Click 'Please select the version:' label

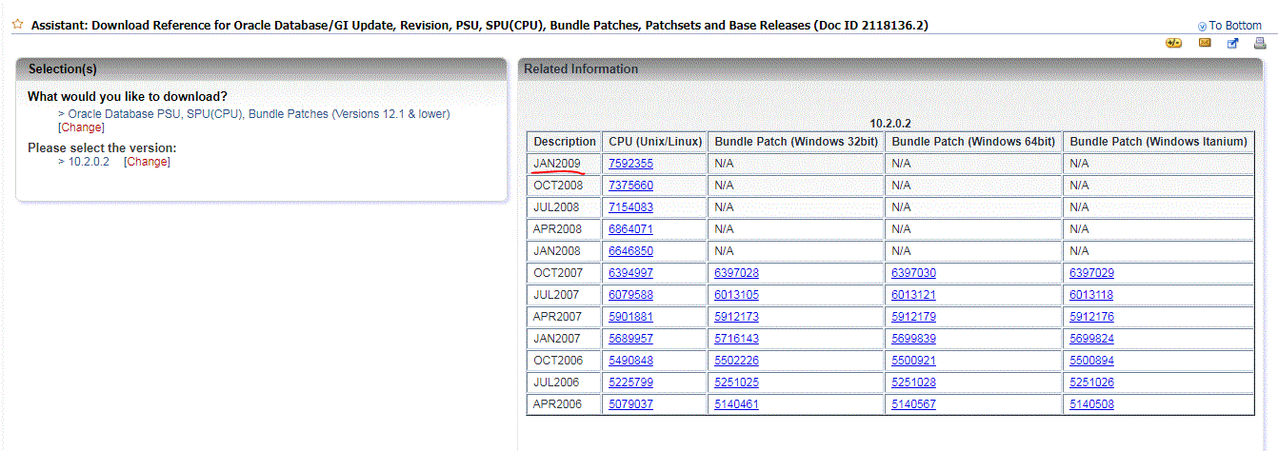click(102, 147)
